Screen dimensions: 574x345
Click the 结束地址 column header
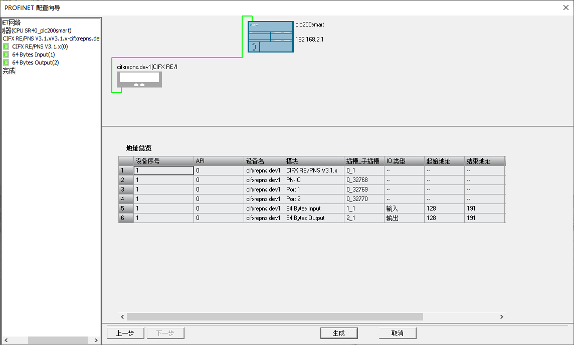click(x=484, y=161)
